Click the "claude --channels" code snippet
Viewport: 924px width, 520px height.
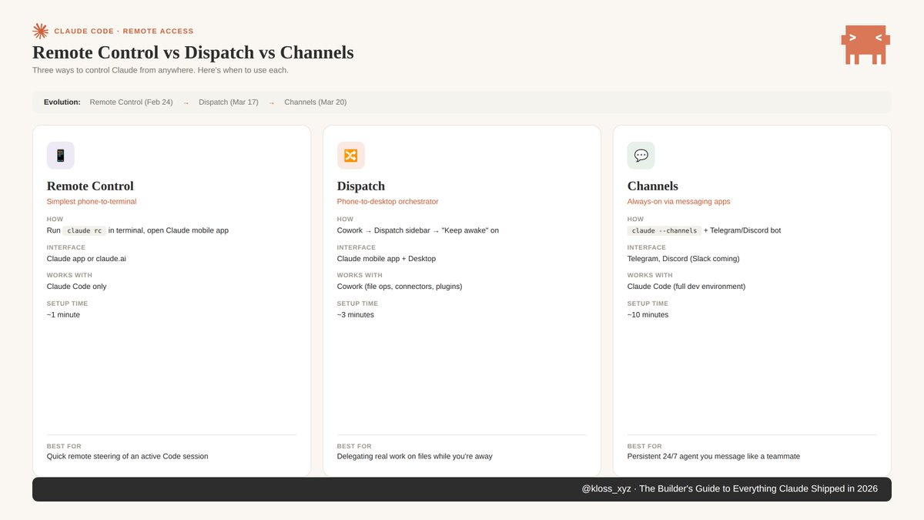(x=664, y=230)
